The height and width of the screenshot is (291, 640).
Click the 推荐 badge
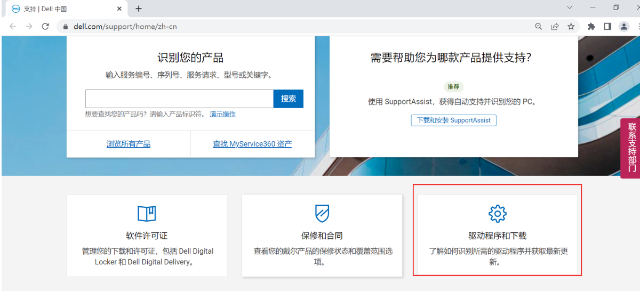coord(453,87)
